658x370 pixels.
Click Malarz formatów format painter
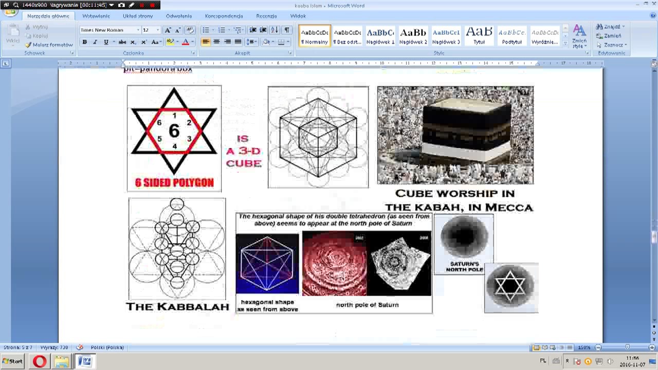tap(49, 45)
